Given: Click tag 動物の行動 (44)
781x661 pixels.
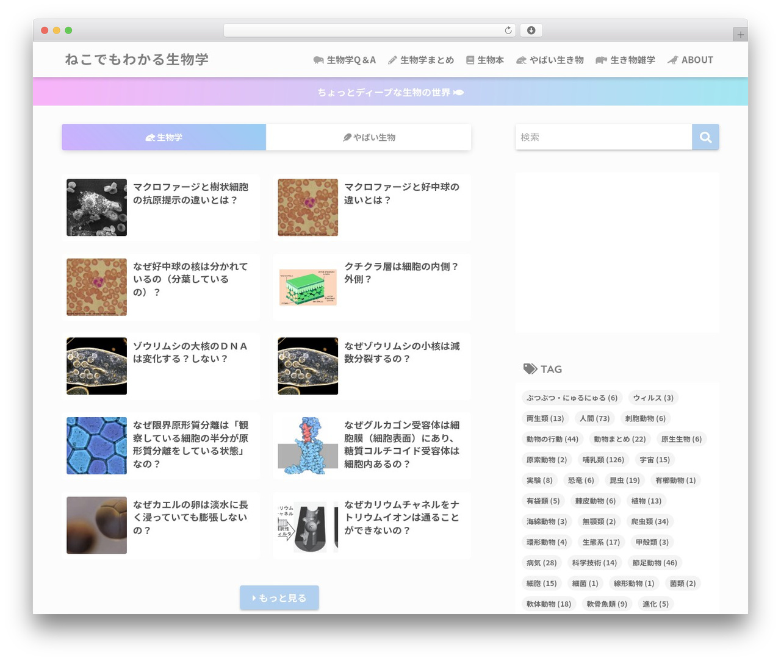Looking at the screenshot, I should click(552, 439).
